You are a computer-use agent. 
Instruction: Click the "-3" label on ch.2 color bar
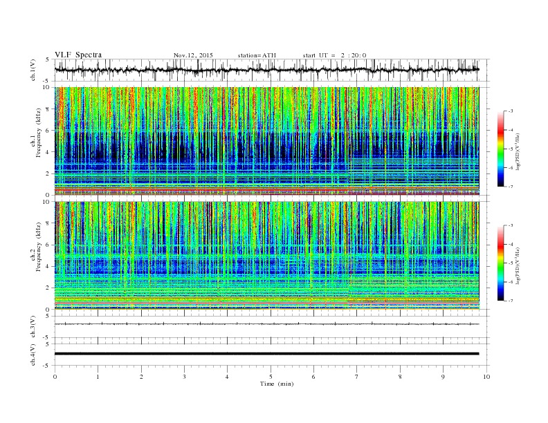coord(511,225)
